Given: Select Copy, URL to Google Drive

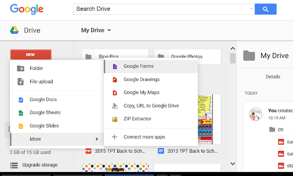Looking at the screenshot, I should (151, 106).
